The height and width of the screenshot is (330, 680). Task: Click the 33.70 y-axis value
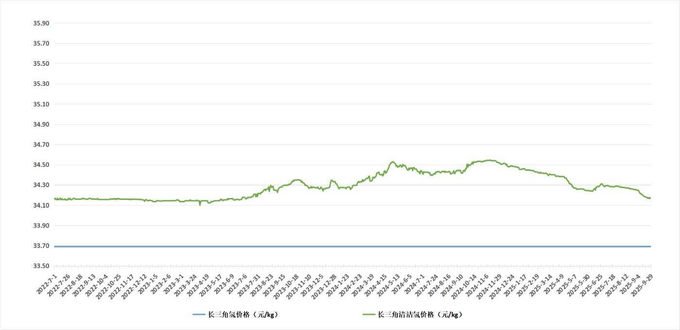click(41, 246)
